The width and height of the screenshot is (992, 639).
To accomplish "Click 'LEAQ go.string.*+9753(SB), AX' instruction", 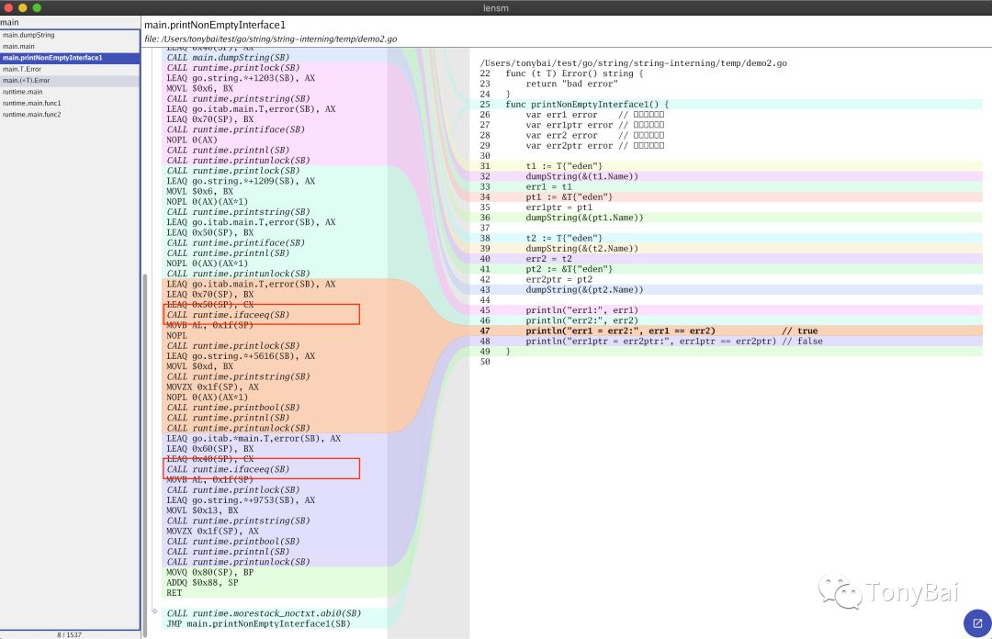I will 241,499.
